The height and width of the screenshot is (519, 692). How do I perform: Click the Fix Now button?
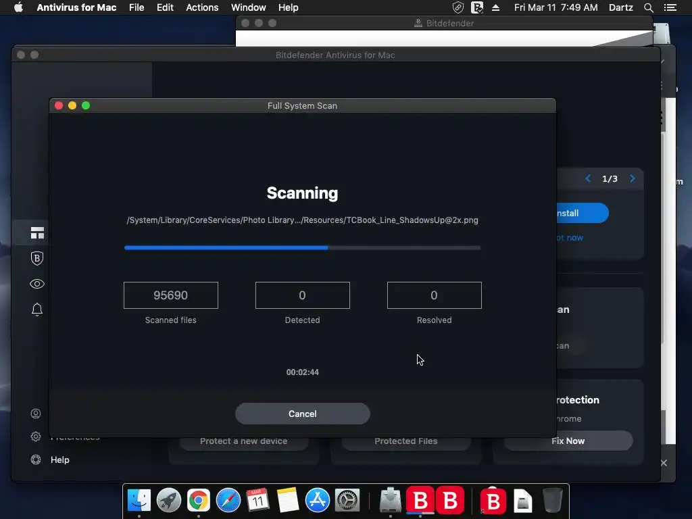pos(568,441)
